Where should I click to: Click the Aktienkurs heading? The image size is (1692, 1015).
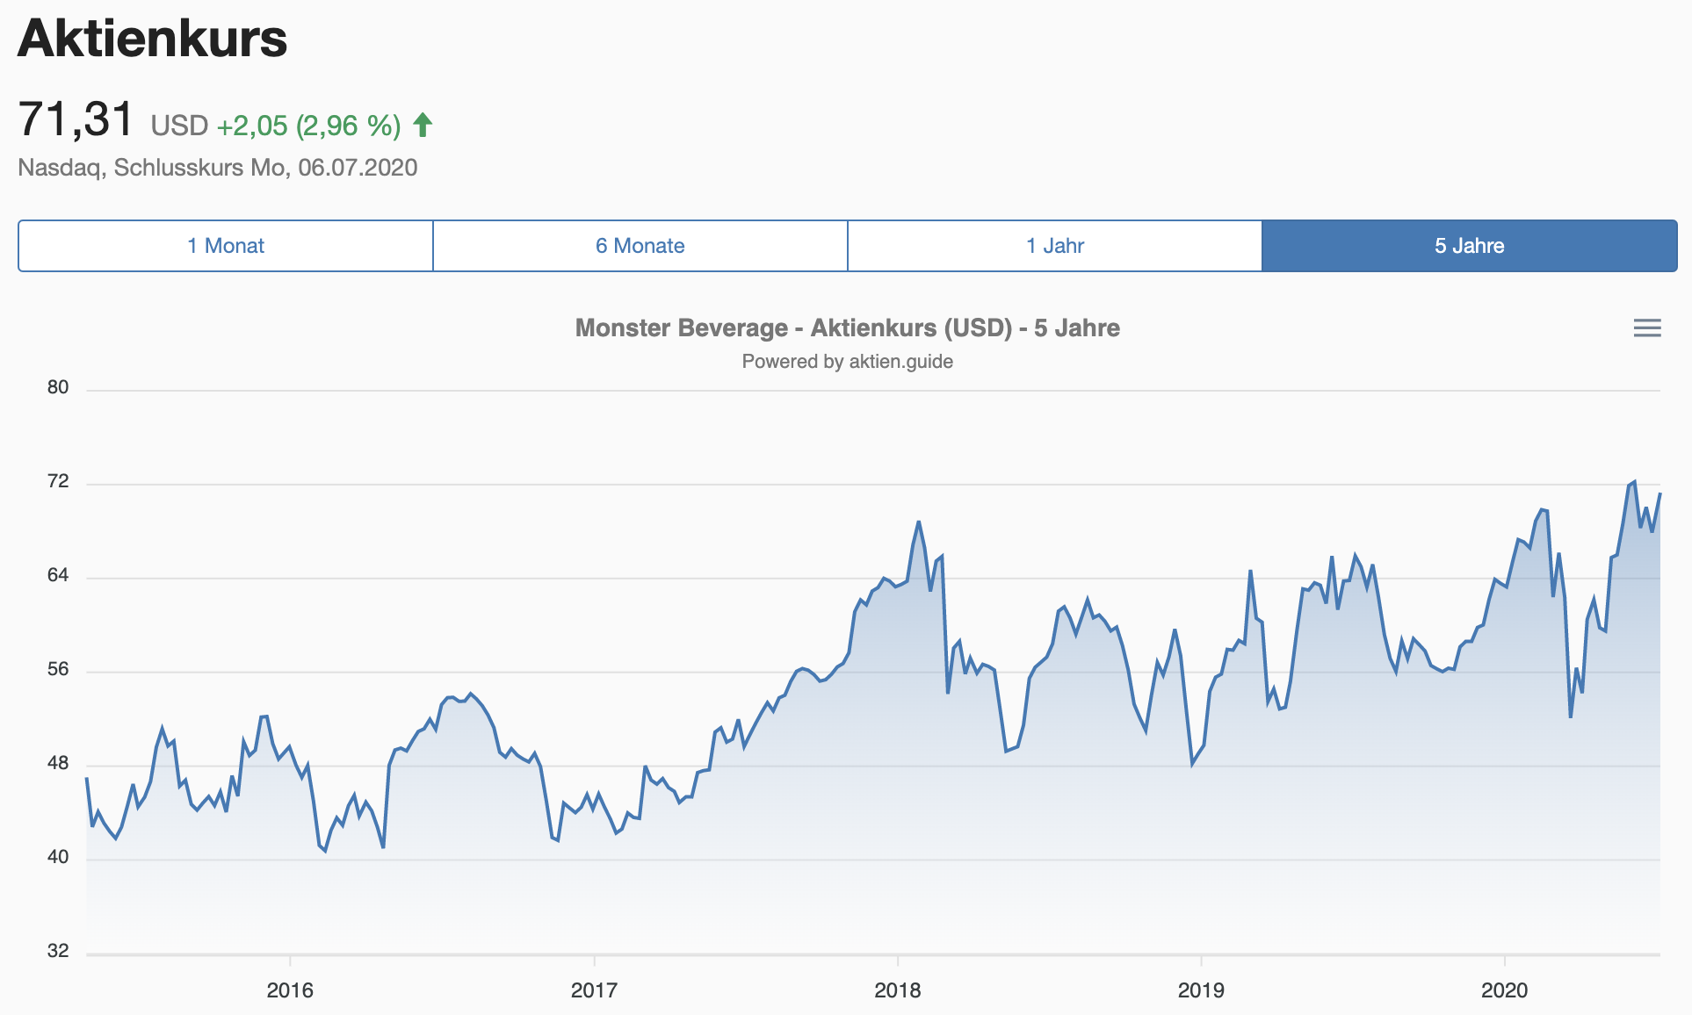pyautogui.click(x=153, y=39)
